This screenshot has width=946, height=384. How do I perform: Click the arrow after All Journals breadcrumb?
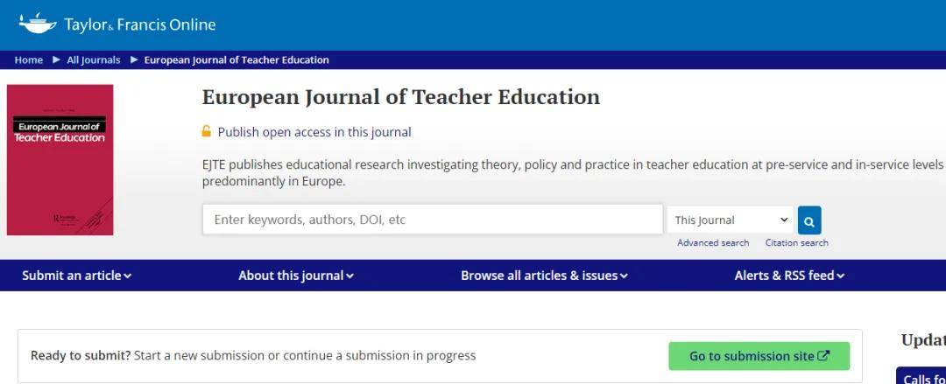(134, 59)
